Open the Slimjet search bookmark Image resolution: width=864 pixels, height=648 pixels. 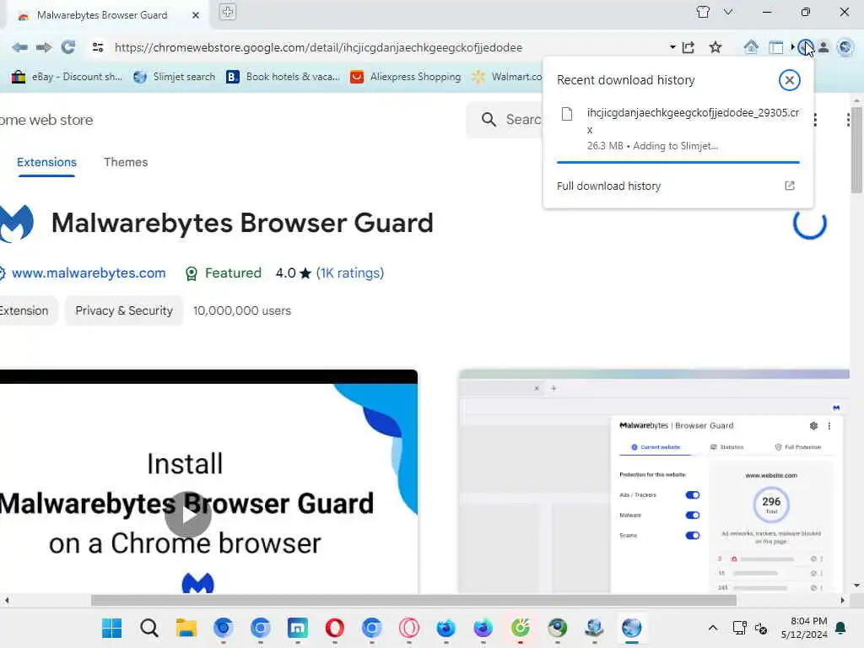(174, 77)
